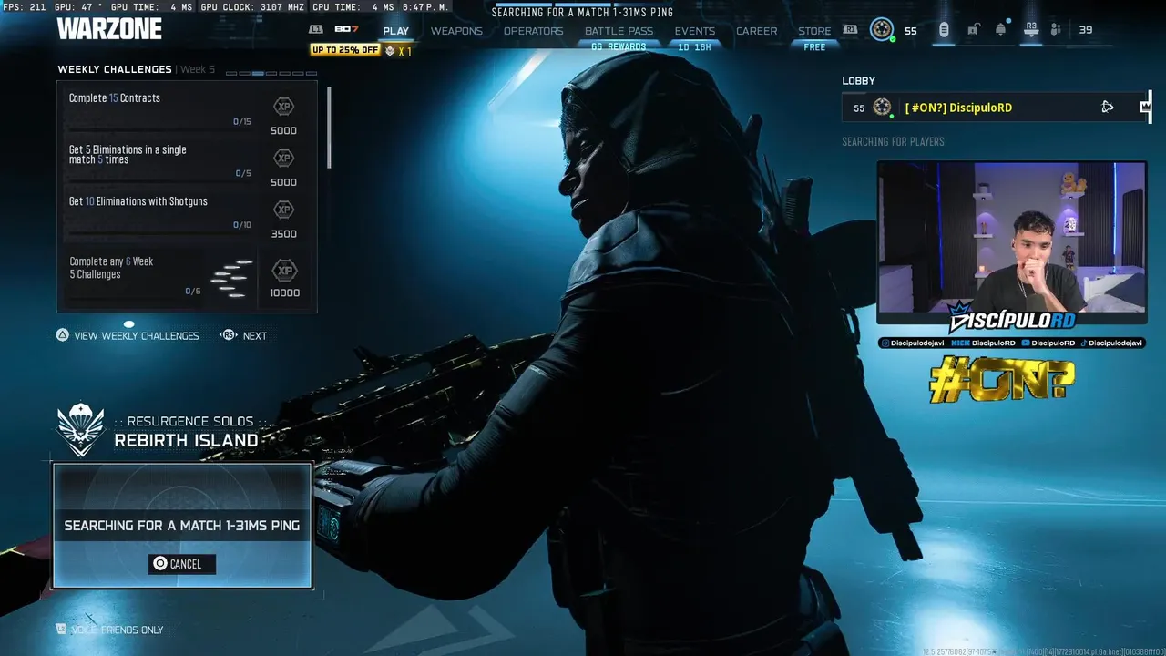Viewport: 1166px width, 656px height.
Task: Click the double XP token X1 icon
Action: pyautogui.click(x=398, y=51)
